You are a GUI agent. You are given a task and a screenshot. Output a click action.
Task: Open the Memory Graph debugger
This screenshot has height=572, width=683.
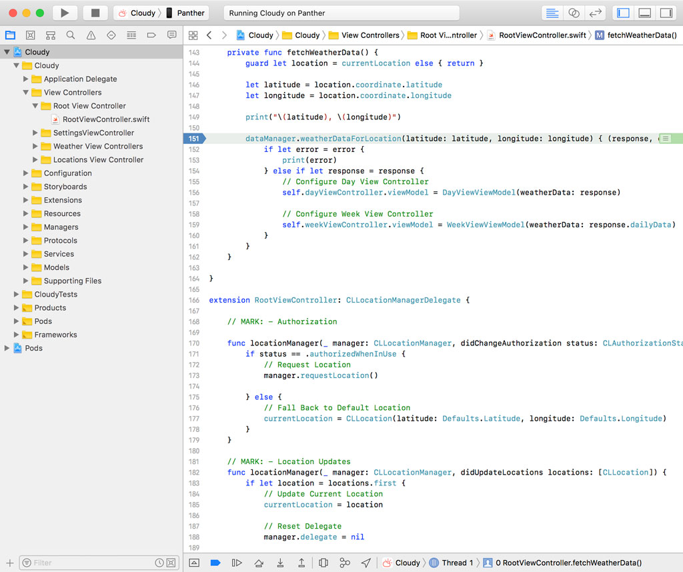click(x=345, y=563)
